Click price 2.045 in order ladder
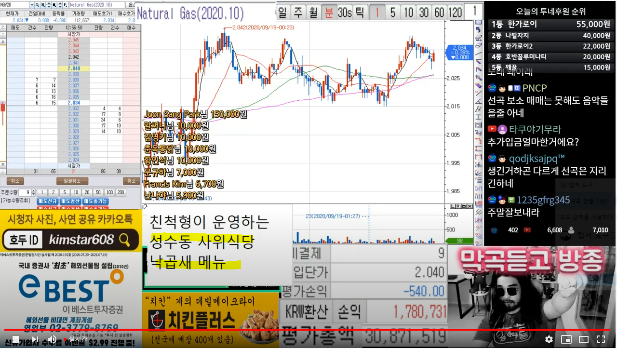617x349 pixels. pos(73,40)
